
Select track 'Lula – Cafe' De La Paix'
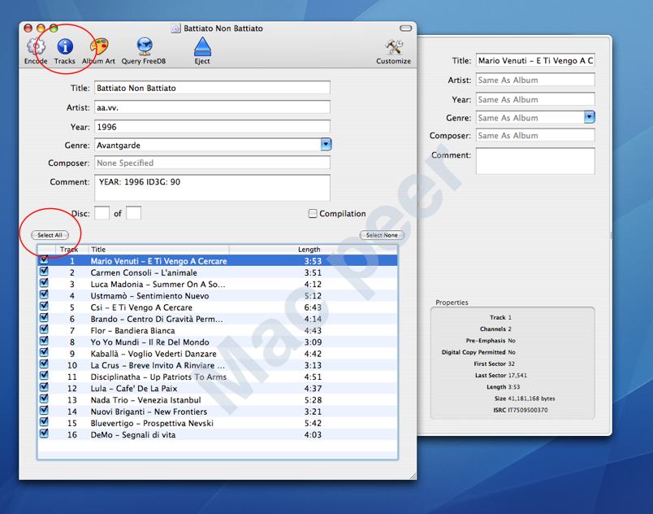tap(218, 388)
